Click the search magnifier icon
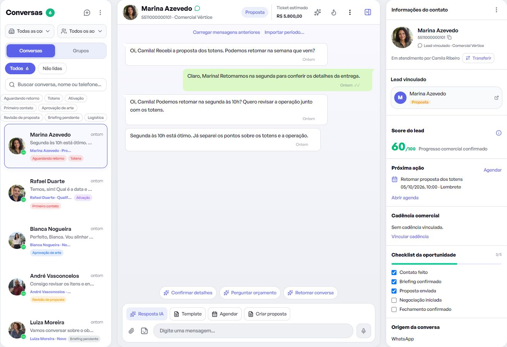 12,85
